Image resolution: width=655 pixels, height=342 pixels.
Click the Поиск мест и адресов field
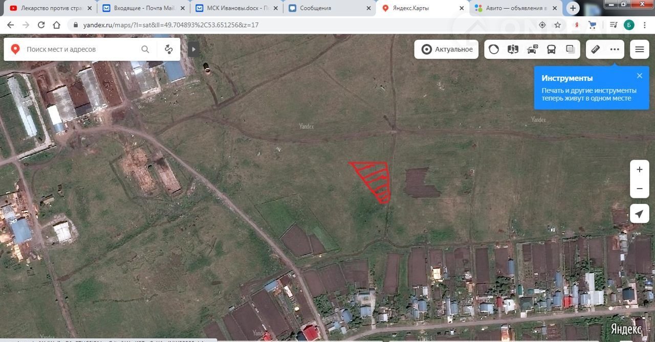82,49
